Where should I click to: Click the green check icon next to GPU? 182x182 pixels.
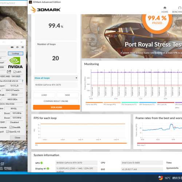pos(41,163)
